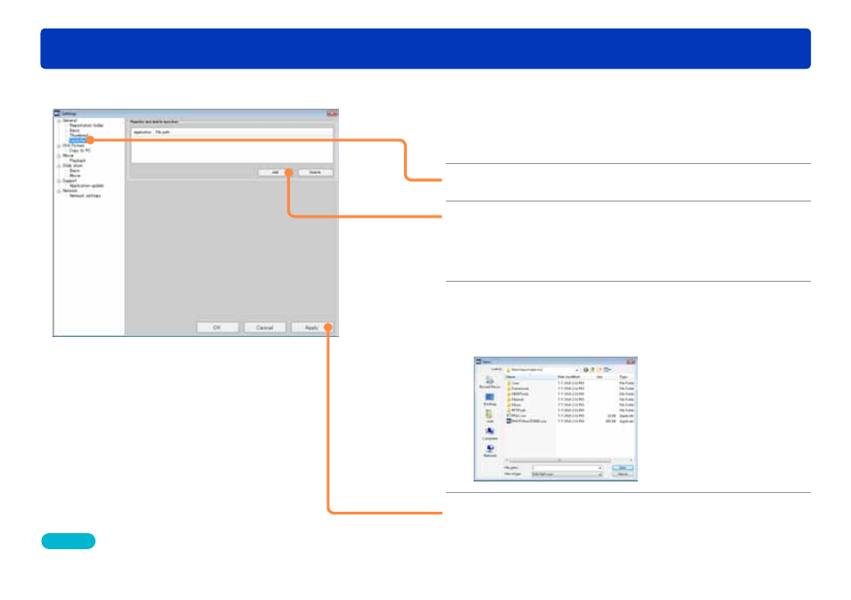Click the Recent Places icon in Open dialog

click(490, 382)
